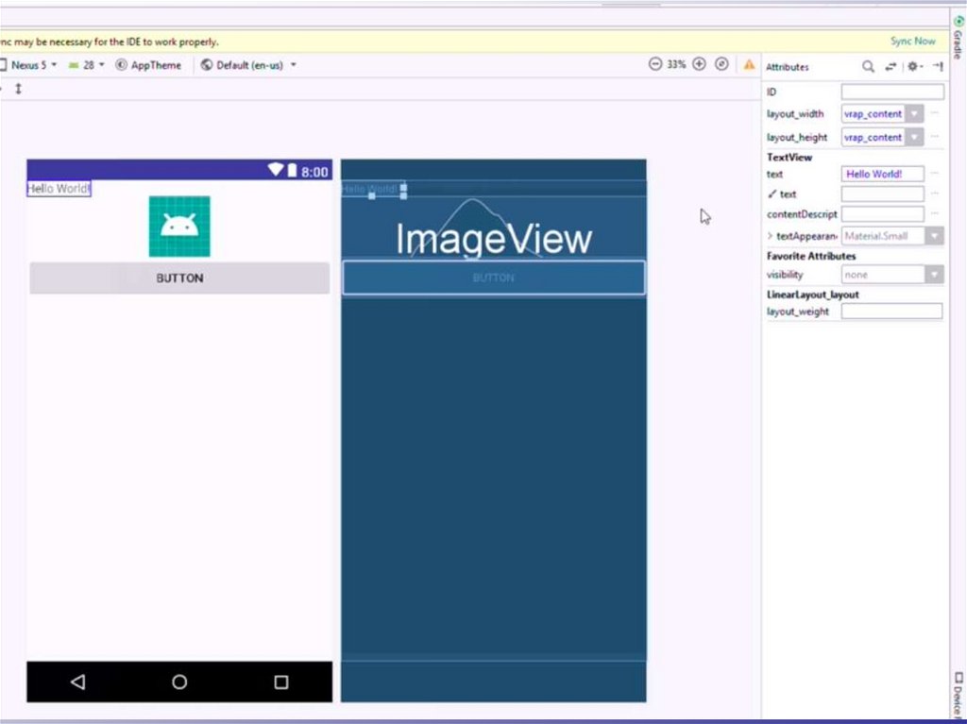Open the orange warning issues icon

(x=749, y=65)
